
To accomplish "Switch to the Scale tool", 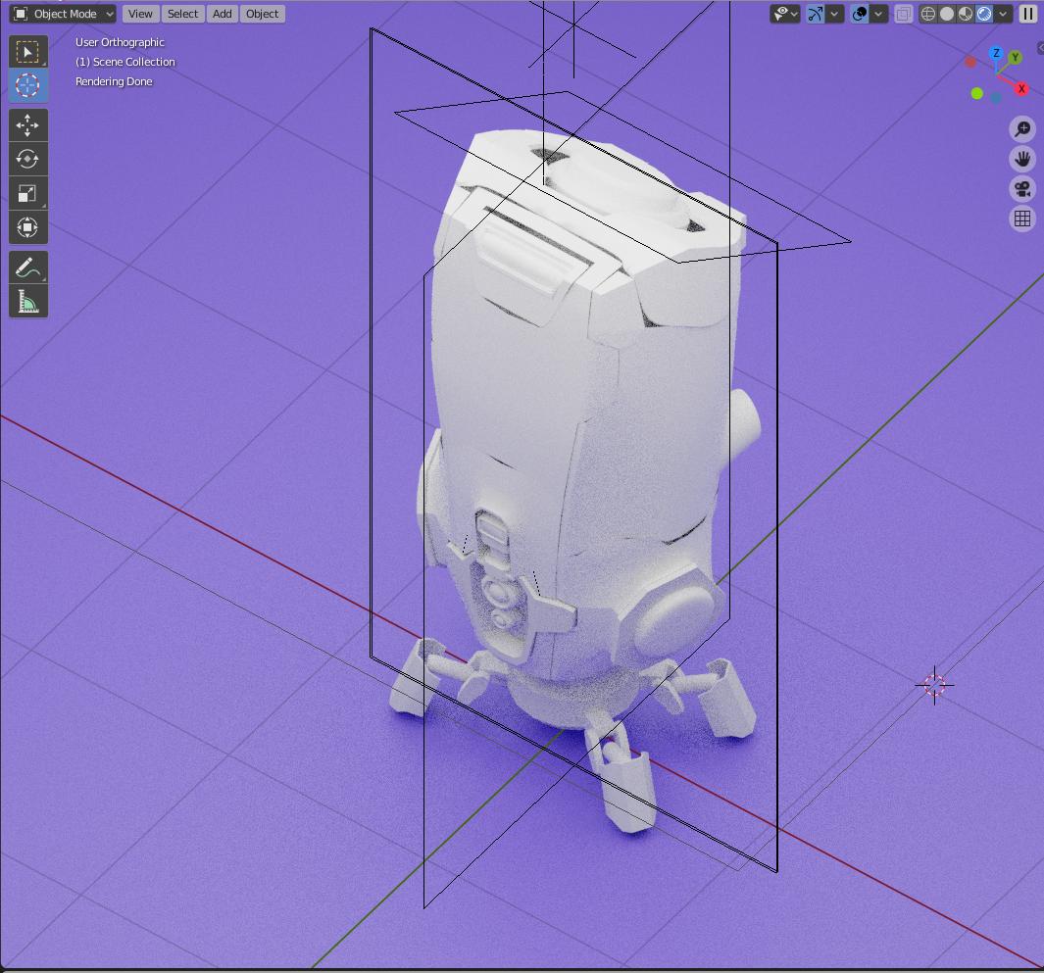I will tap(27, 193).
